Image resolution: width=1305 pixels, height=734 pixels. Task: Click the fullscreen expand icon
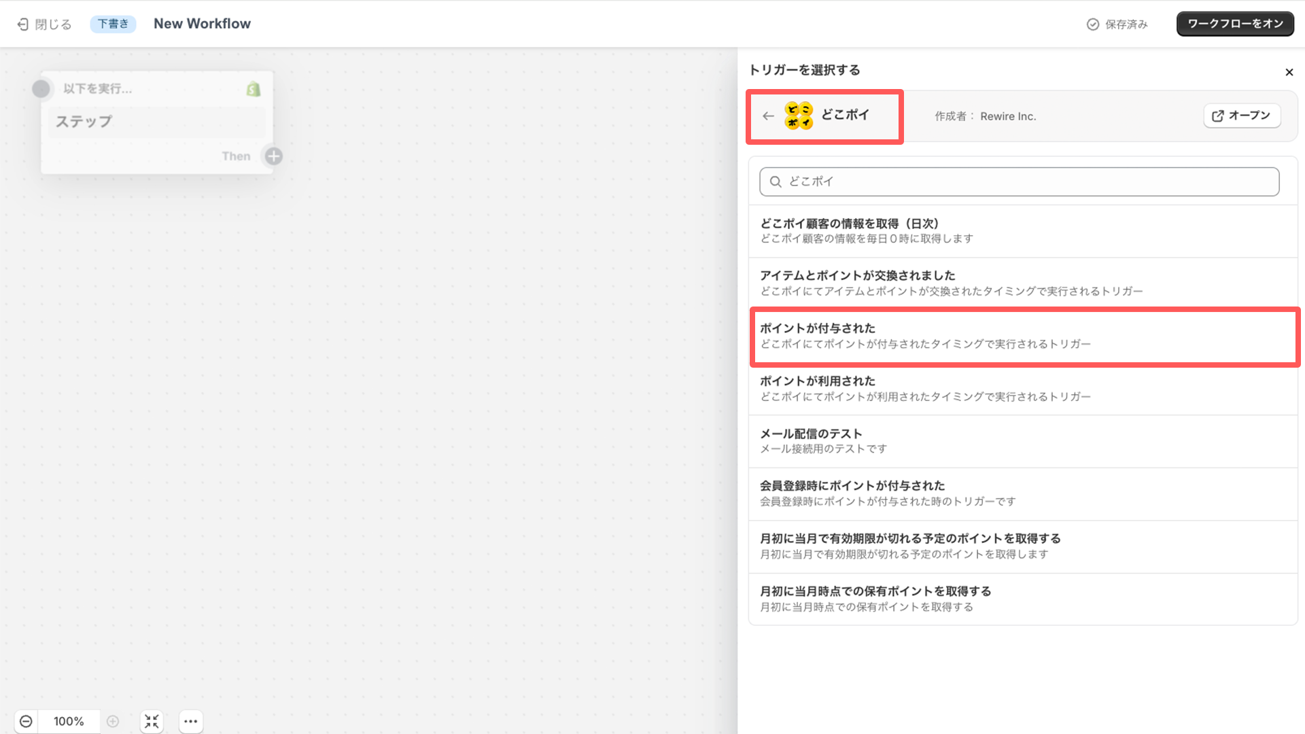152,720
